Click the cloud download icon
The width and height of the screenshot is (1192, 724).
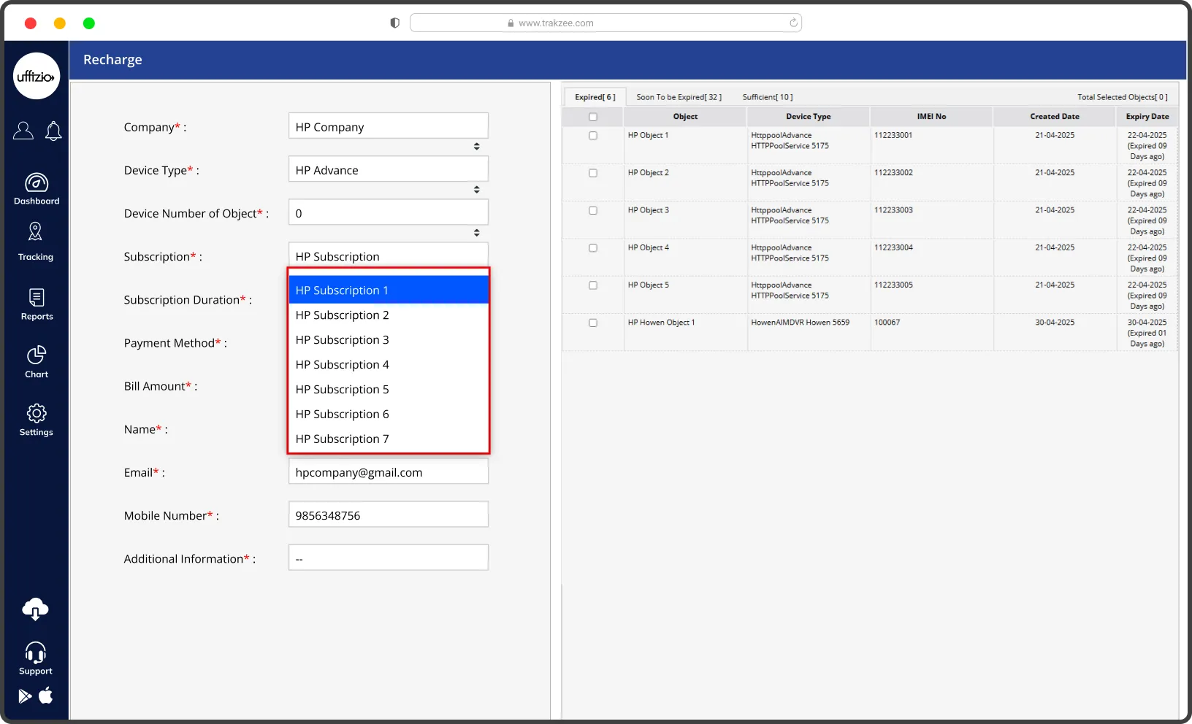click(x=35, y=609)
